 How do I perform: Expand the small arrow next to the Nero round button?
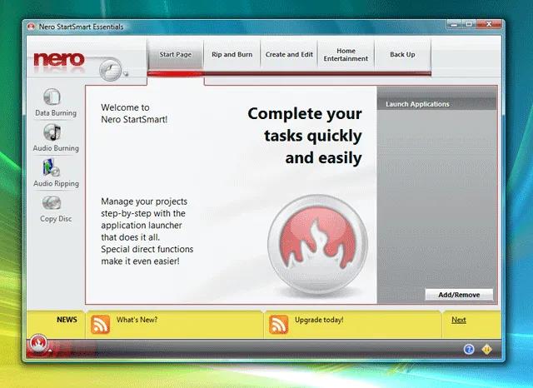pos(126,74)
